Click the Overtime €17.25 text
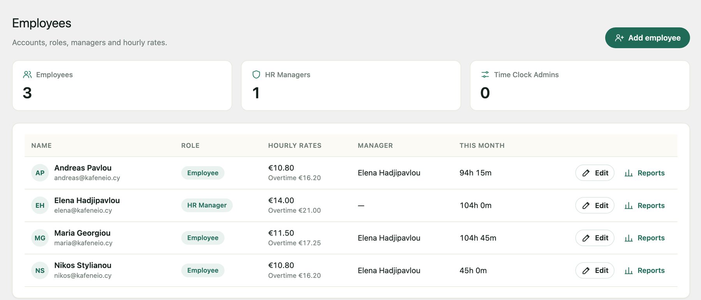This screenshot has height=300, width=701. click(294, 243)
